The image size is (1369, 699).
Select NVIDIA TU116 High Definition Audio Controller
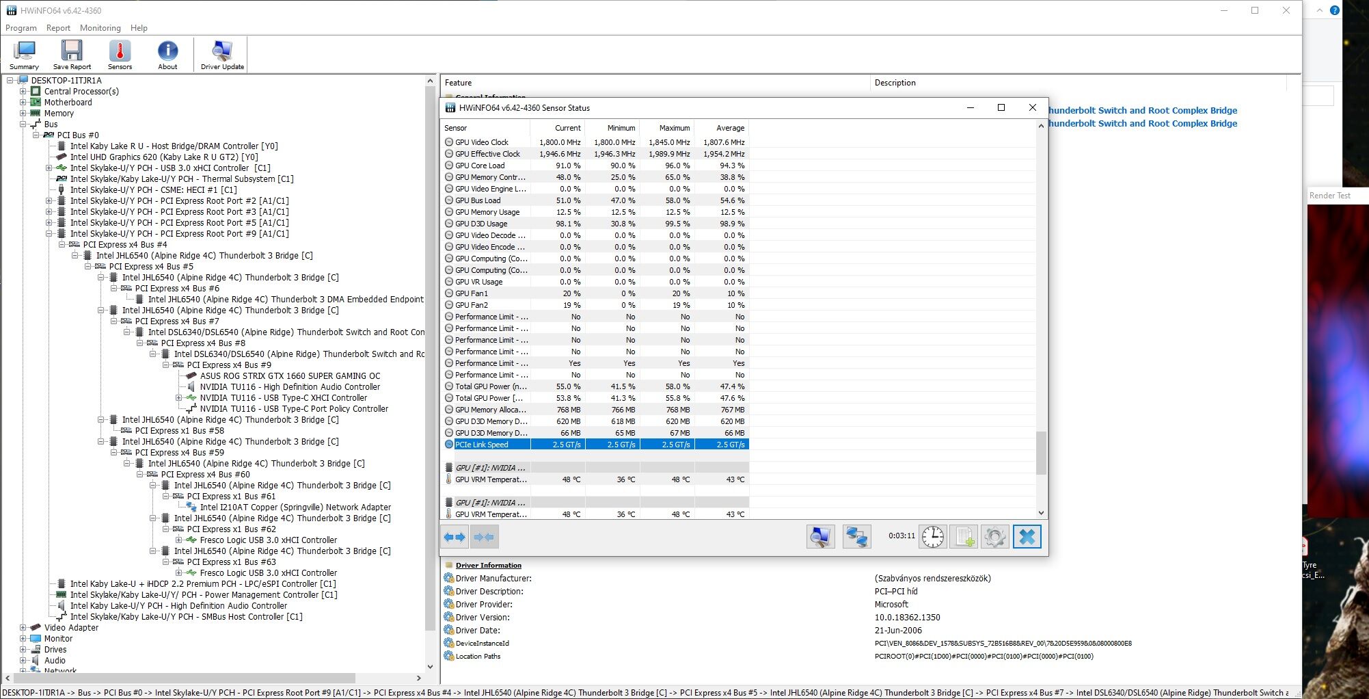290,386
